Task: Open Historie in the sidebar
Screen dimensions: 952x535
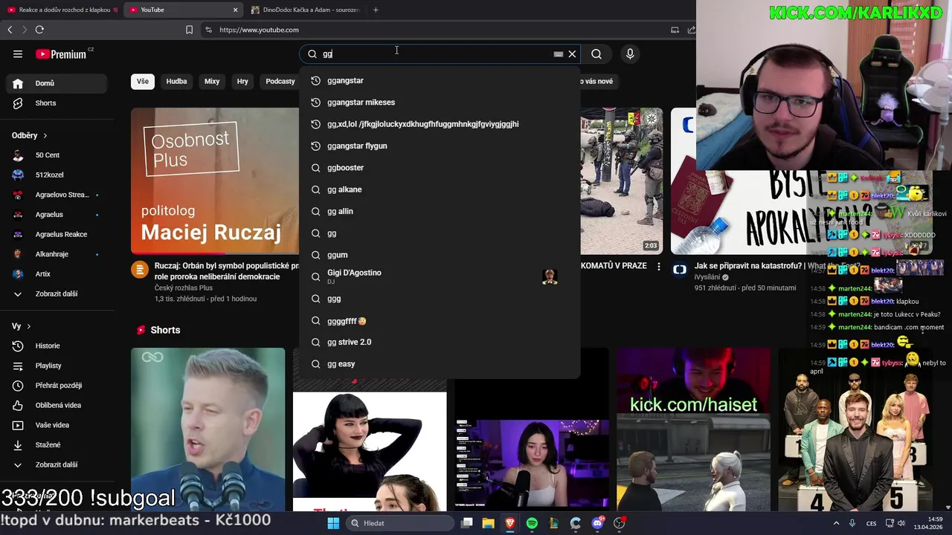Action: (57, 346)
